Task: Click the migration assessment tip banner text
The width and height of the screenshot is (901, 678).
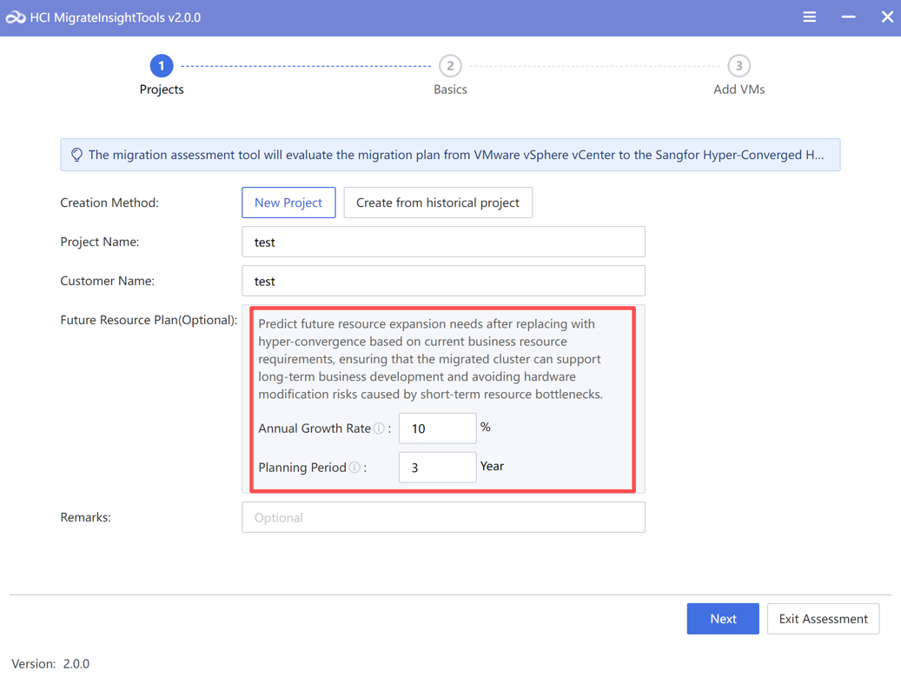Action: tap(455, 155)
